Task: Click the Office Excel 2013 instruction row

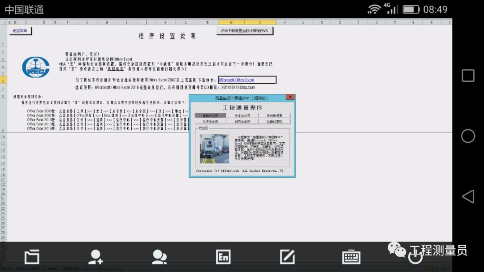Action: (x=108, y=124)
